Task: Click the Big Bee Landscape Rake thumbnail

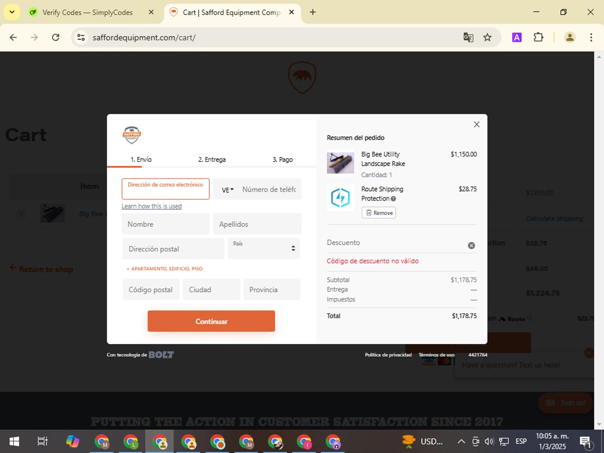Action: point(340,163)
